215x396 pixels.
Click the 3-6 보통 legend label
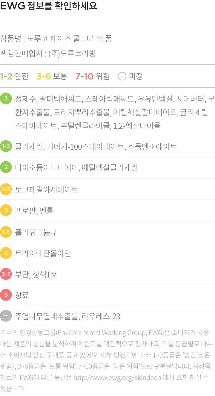coord(52,76)
